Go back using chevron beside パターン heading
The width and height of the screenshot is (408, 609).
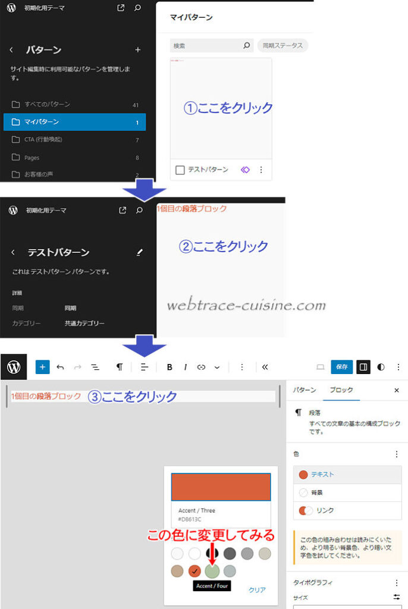pos(11,50)
